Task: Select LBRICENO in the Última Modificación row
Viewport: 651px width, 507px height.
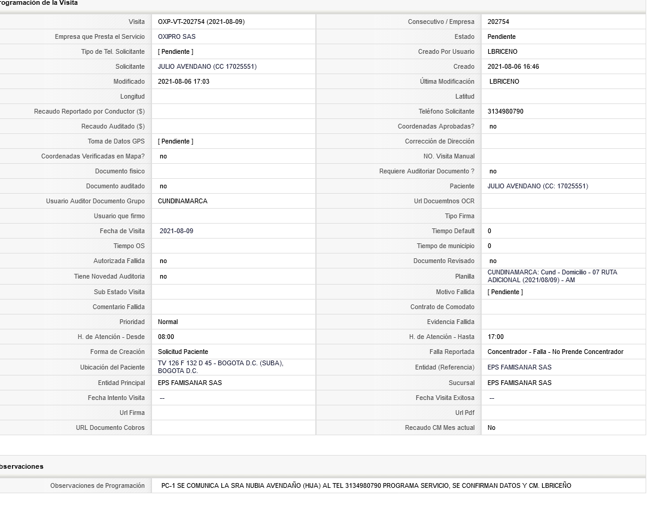Action: point(504,81)
